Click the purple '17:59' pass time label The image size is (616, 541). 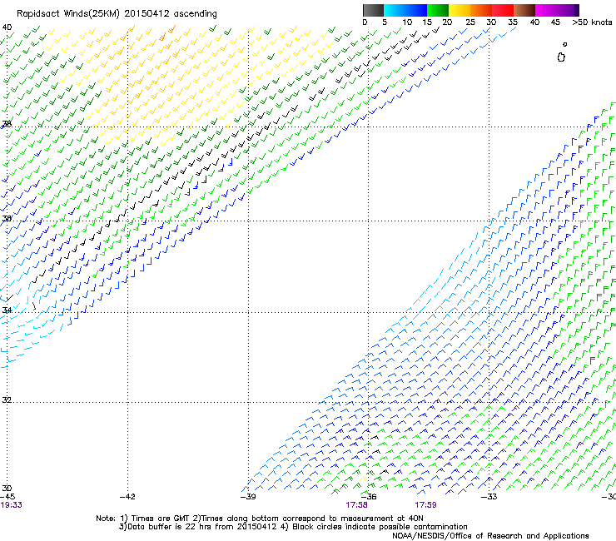tap(426, 505)
